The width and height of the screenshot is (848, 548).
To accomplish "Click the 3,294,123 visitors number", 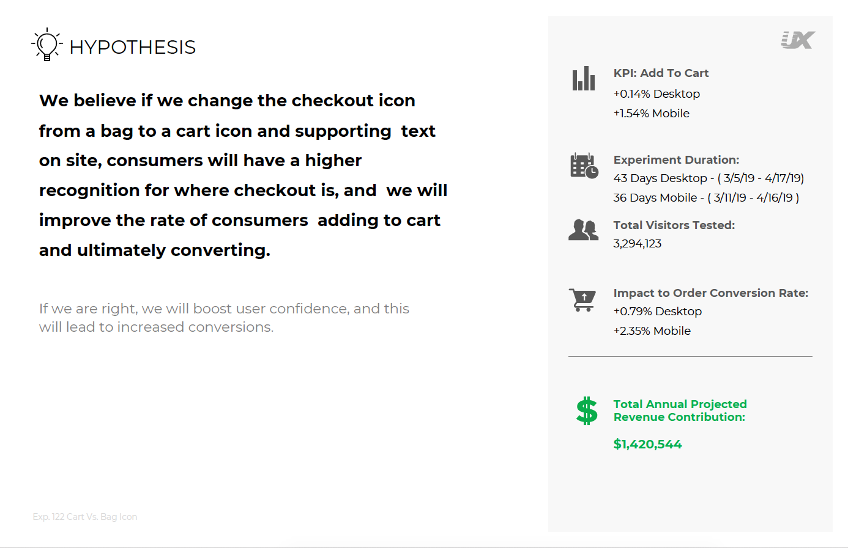I will (638, 243).
